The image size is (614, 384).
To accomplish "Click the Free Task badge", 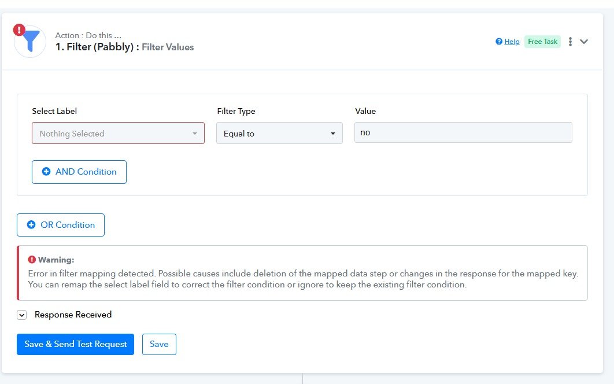I will [542, 42].
